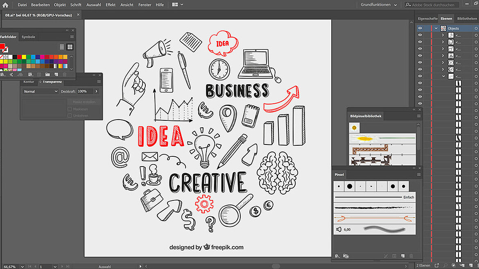The image size is (479, 269).
Task: Switch to the Bibliotheken tab
Action: (467, 19)
